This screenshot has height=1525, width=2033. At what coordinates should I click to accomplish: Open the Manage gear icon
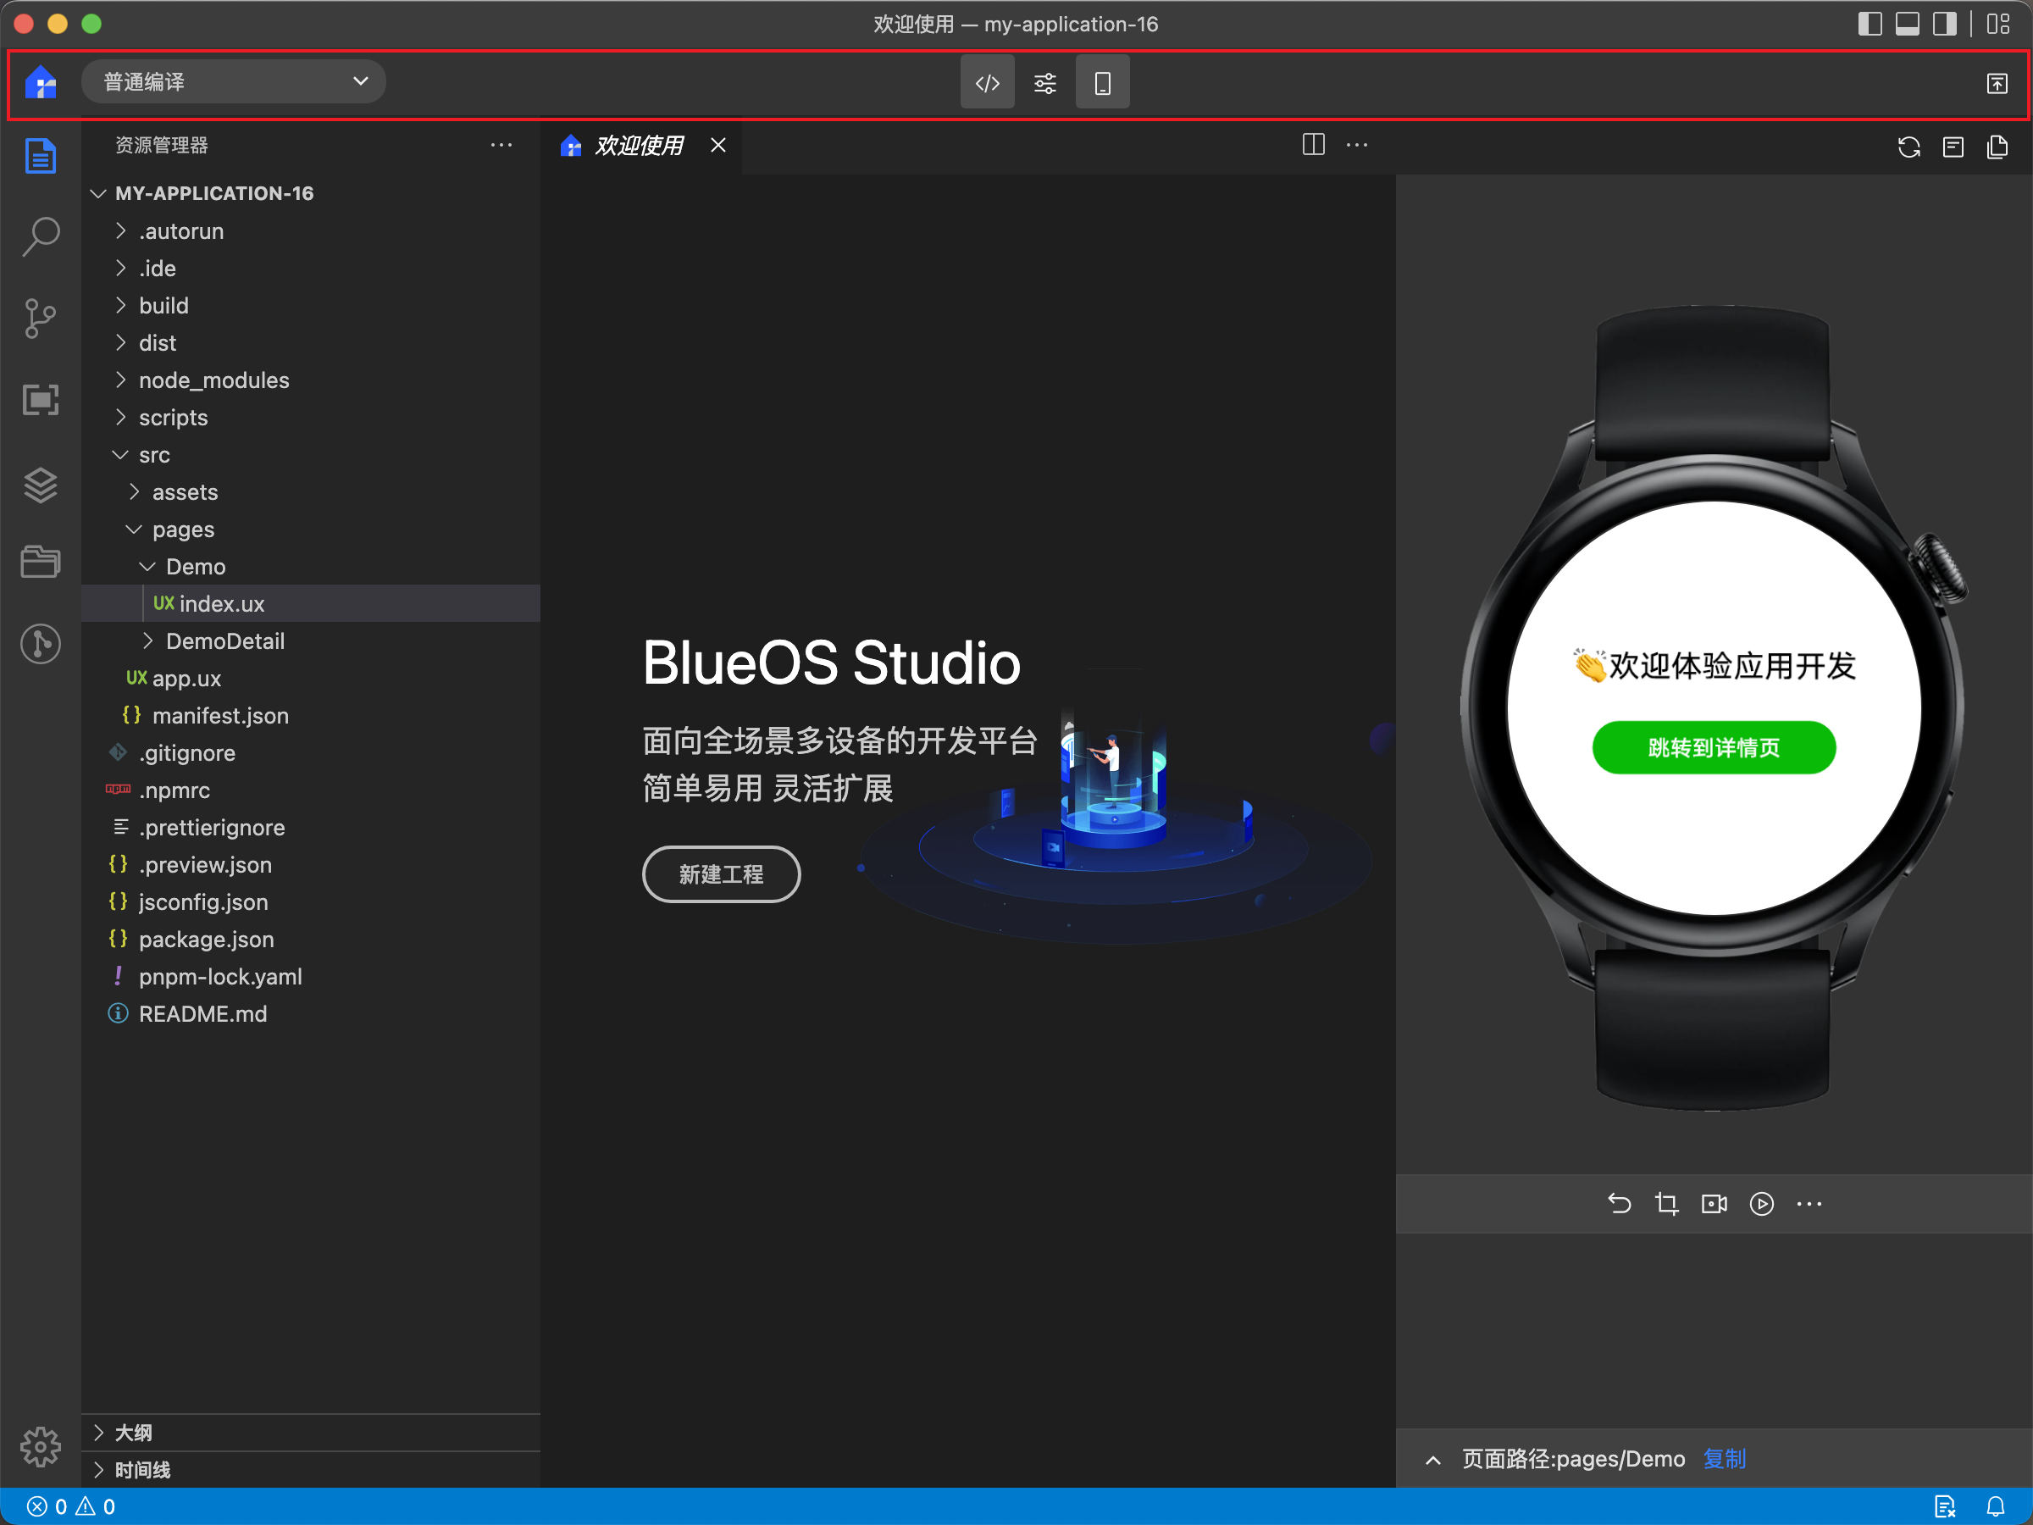[41, 1447]
